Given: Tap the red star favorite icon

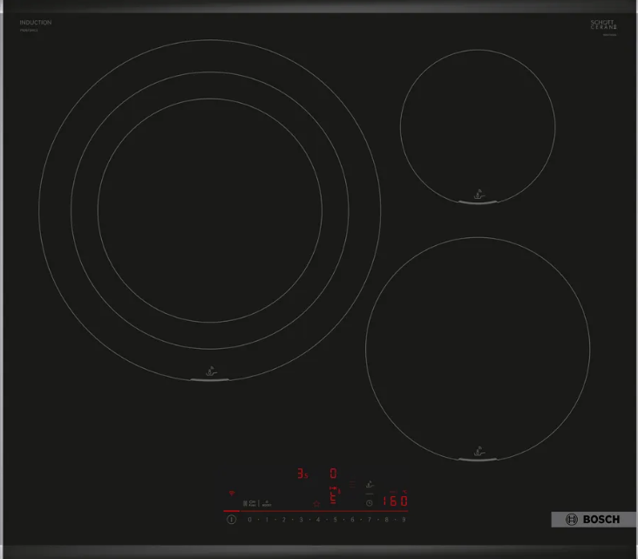Looking at the screenshot, I should (x=316, y=503).
